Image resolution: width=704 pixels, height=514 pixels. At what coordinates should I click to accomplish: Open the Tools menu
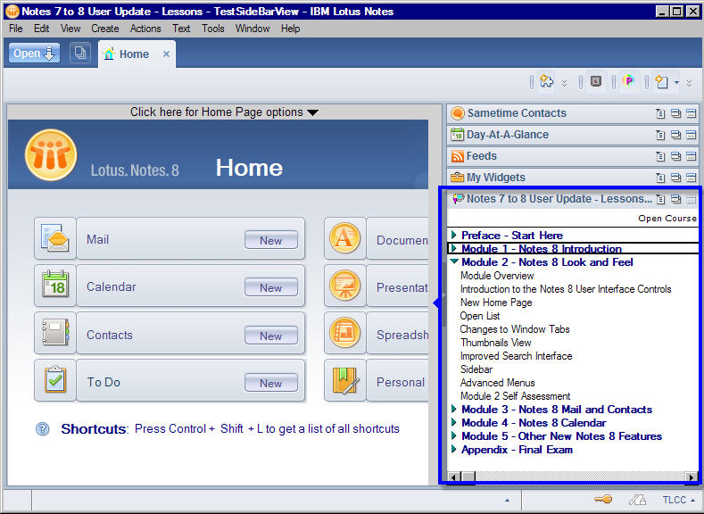pyautogui.click(x=213, y=29)
